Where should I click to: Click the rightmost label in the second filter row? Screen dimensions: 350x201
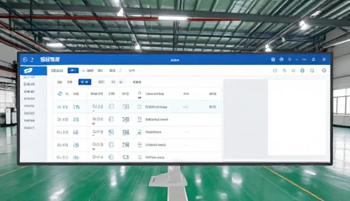pos(137,82)
